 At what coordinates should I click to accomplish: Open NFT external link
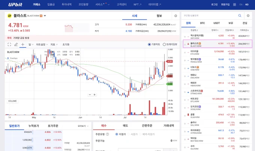pyautogui.click(x=137, y=4)
